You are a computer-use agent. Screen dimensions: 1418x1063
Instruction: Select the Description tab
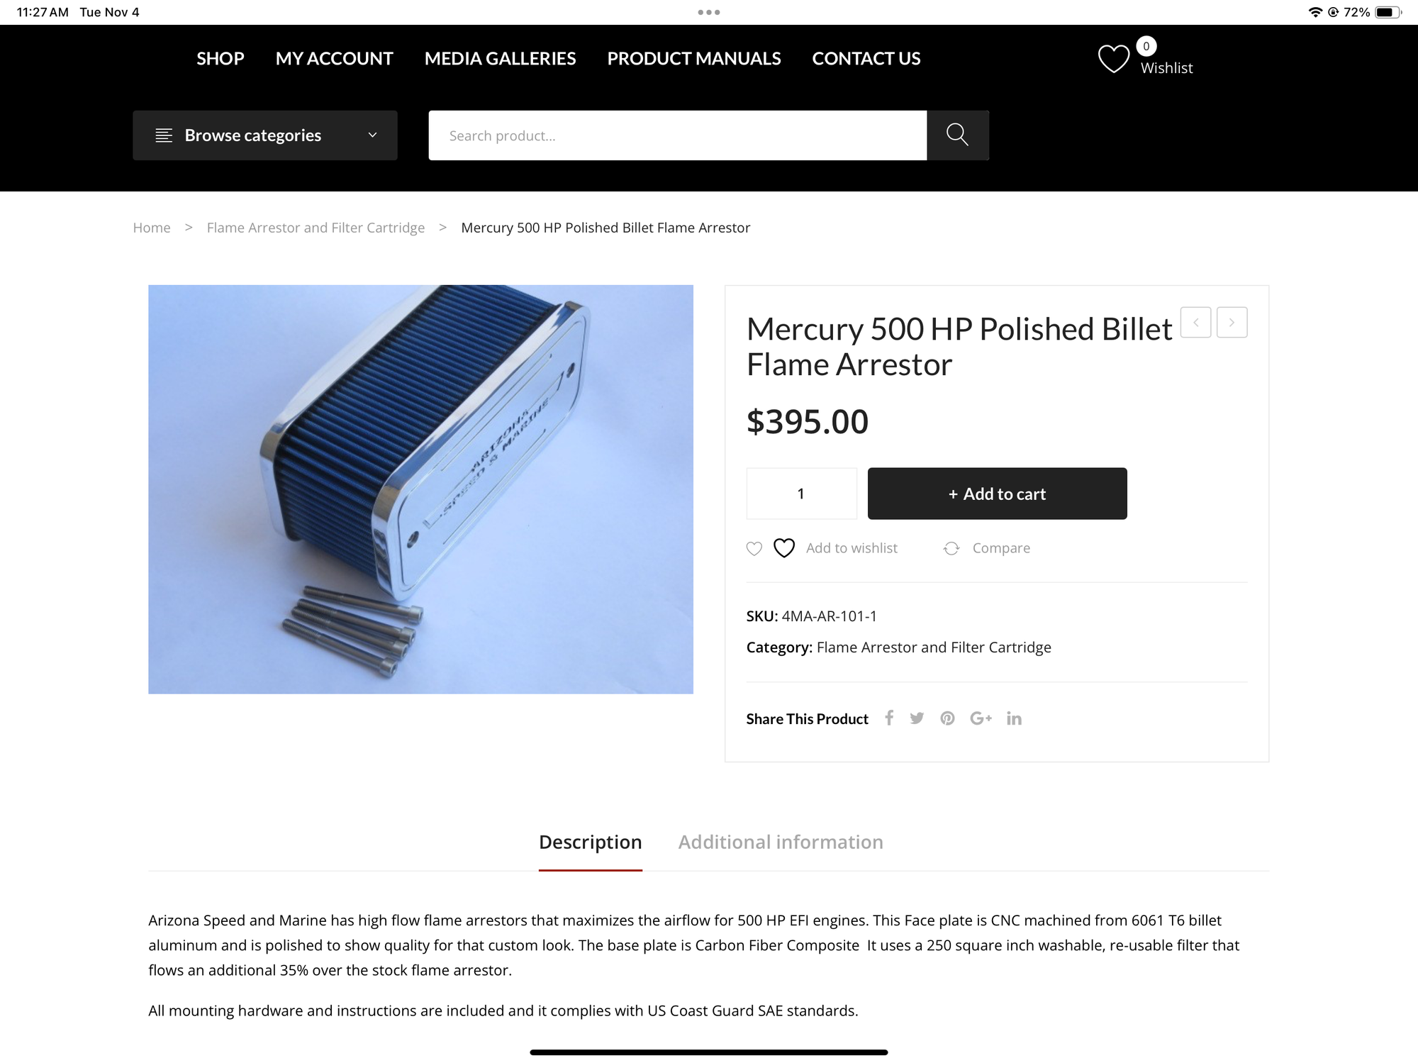590,842
